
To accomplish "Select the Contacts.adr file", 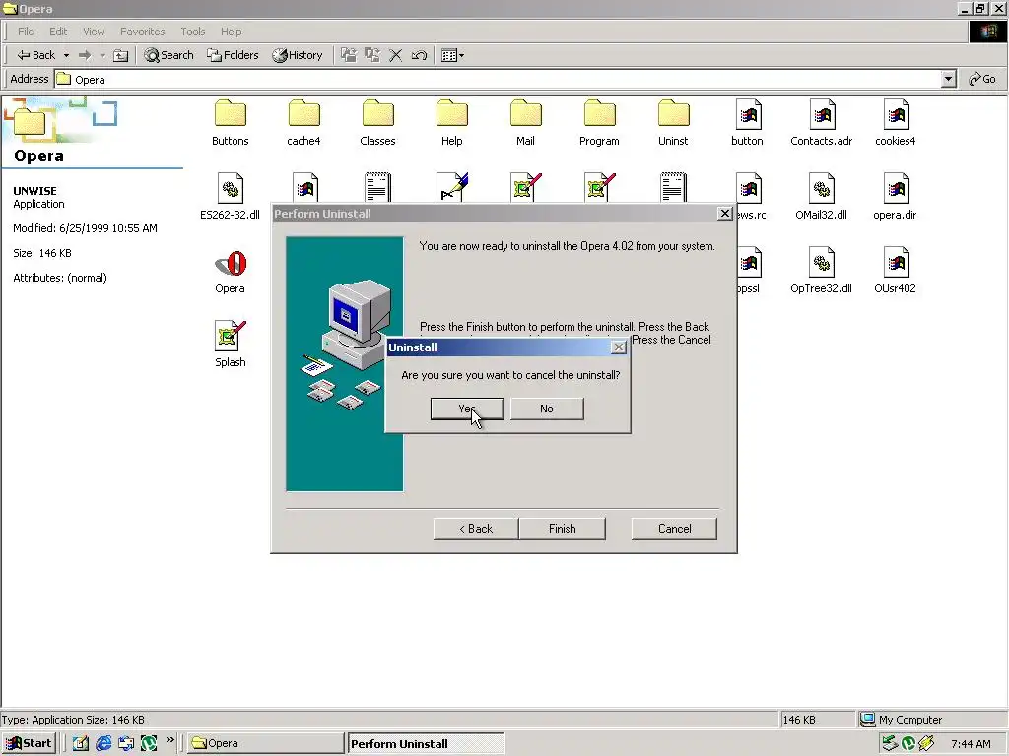I will coord(821,123).
